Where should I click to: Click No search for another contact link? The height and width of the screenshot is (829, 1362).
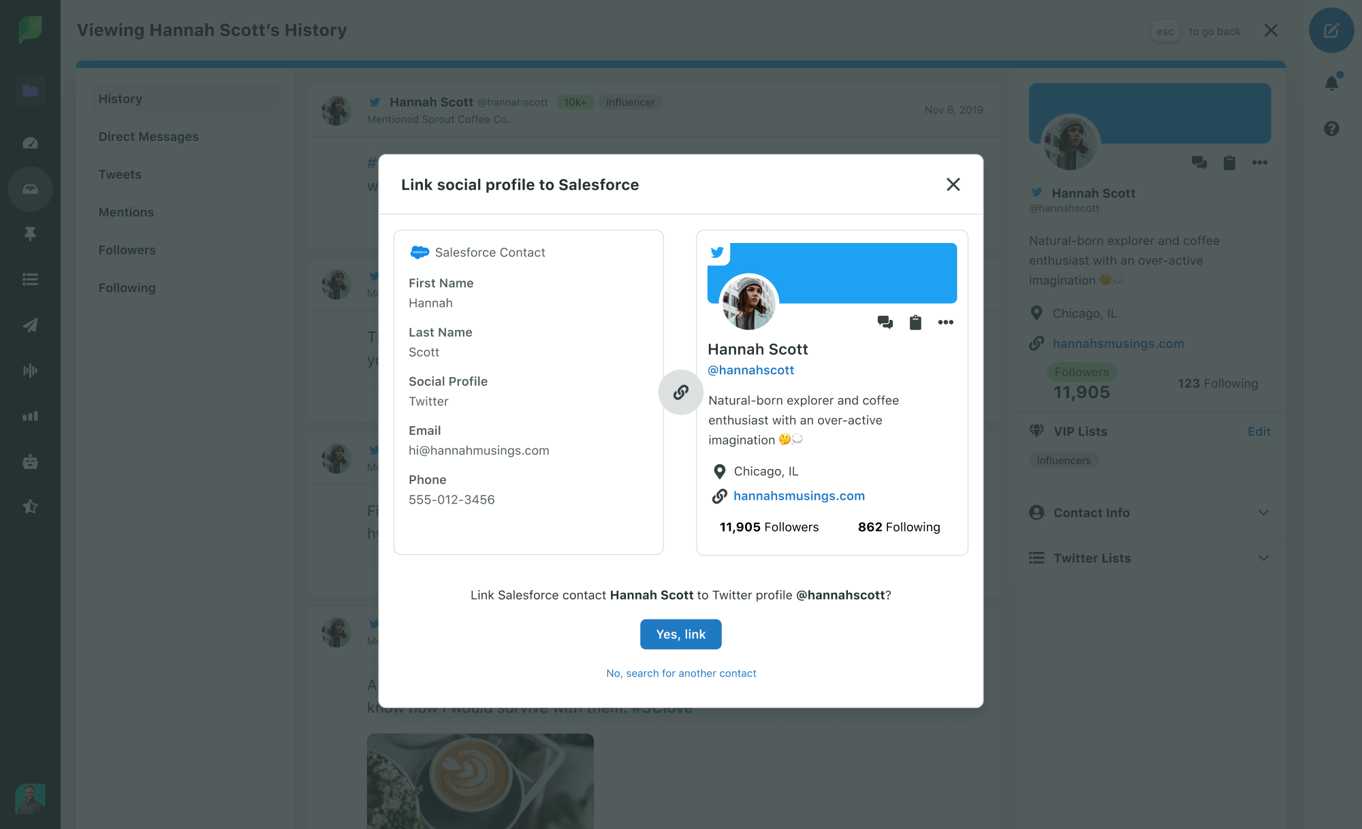(x=681, y=672)
